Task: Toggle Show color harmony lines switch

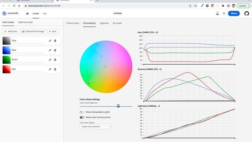Action: (82, 118)
